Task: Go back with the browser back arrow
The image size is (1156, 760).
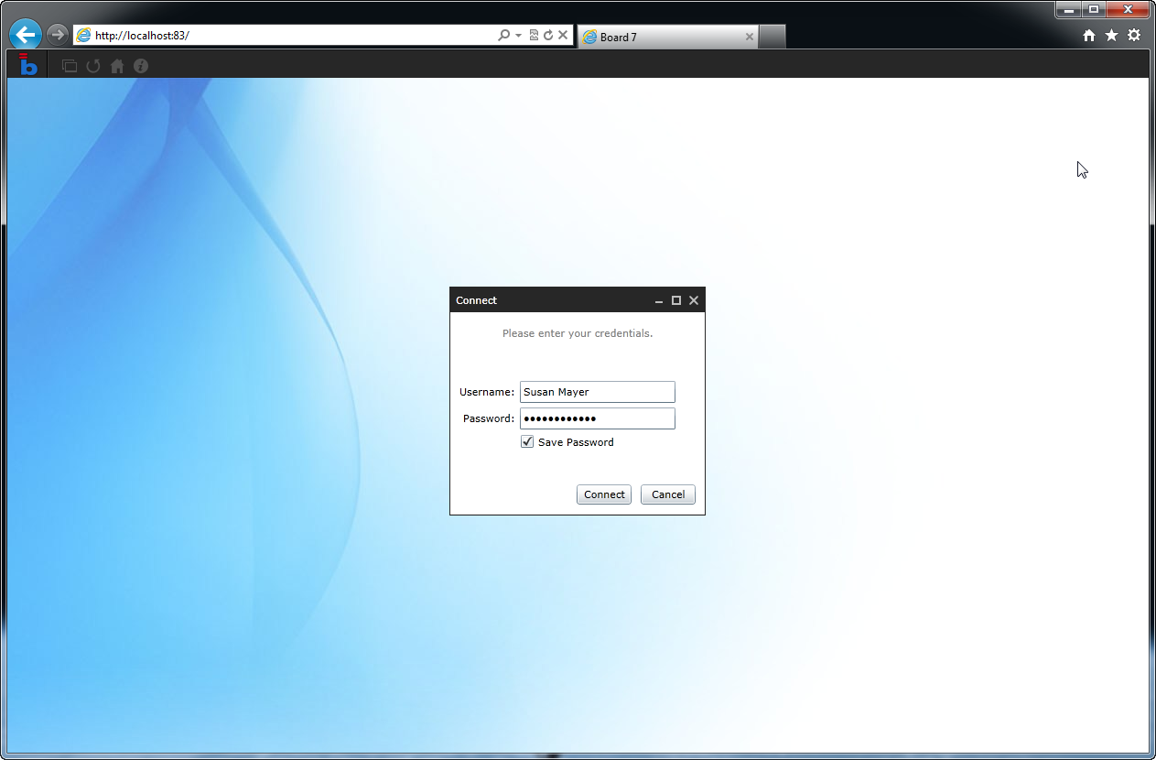Action: tap(26, 36)
